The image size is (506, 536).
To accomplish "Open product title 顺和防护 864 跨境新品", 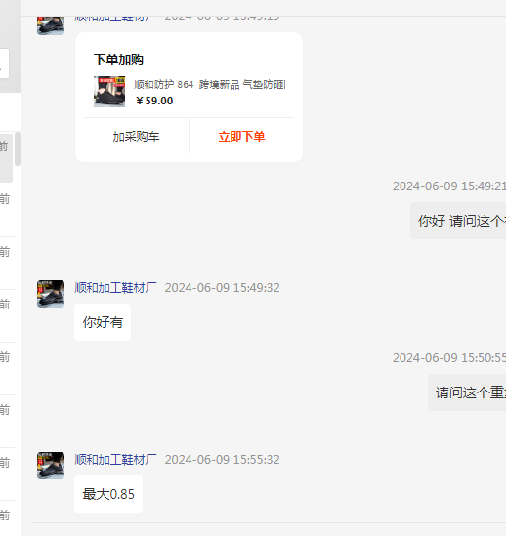I will click(209, 84).
